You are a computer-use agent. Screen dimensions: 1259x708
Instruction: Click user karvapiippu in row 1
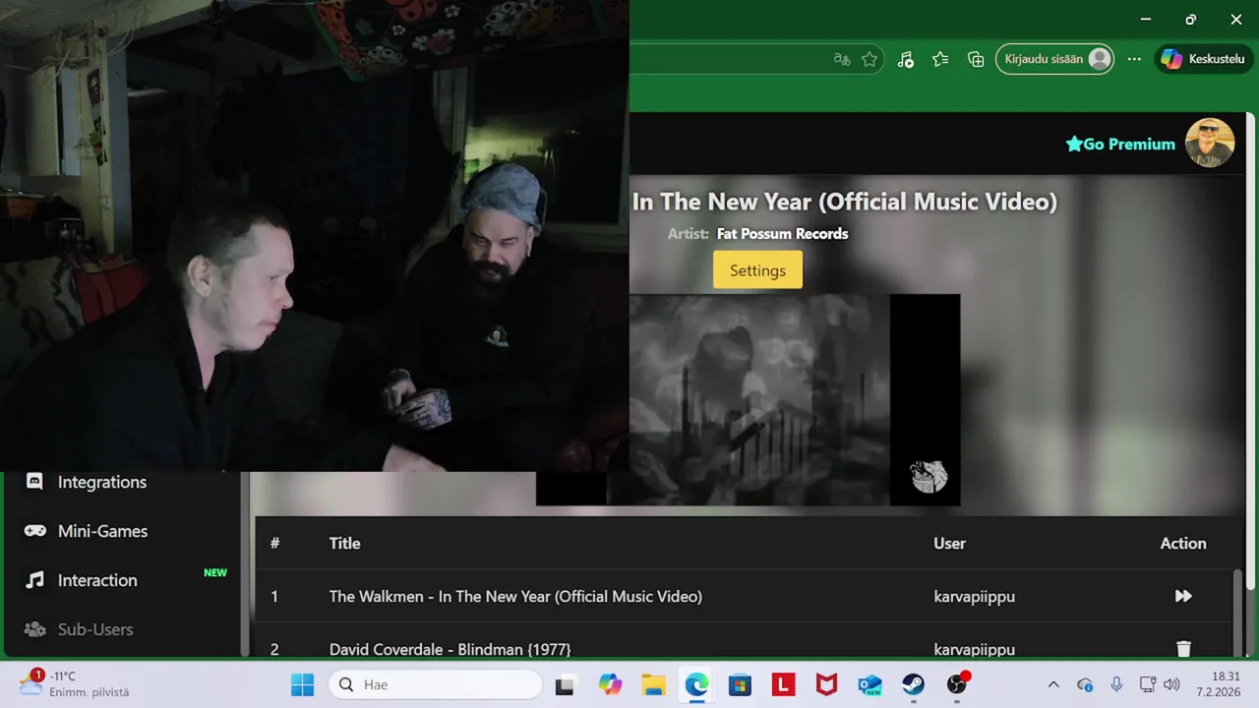click(x=974, y=596)
